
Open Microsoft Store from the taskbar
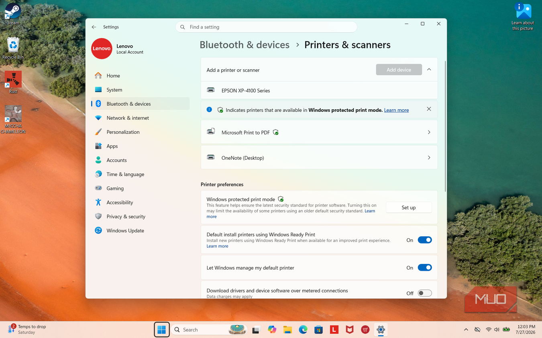click(x=318, y=330)
